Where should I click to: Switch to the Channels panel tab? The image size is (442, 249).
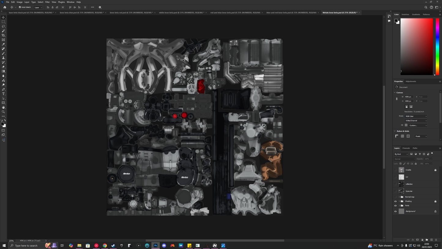[x=406, y=148]
